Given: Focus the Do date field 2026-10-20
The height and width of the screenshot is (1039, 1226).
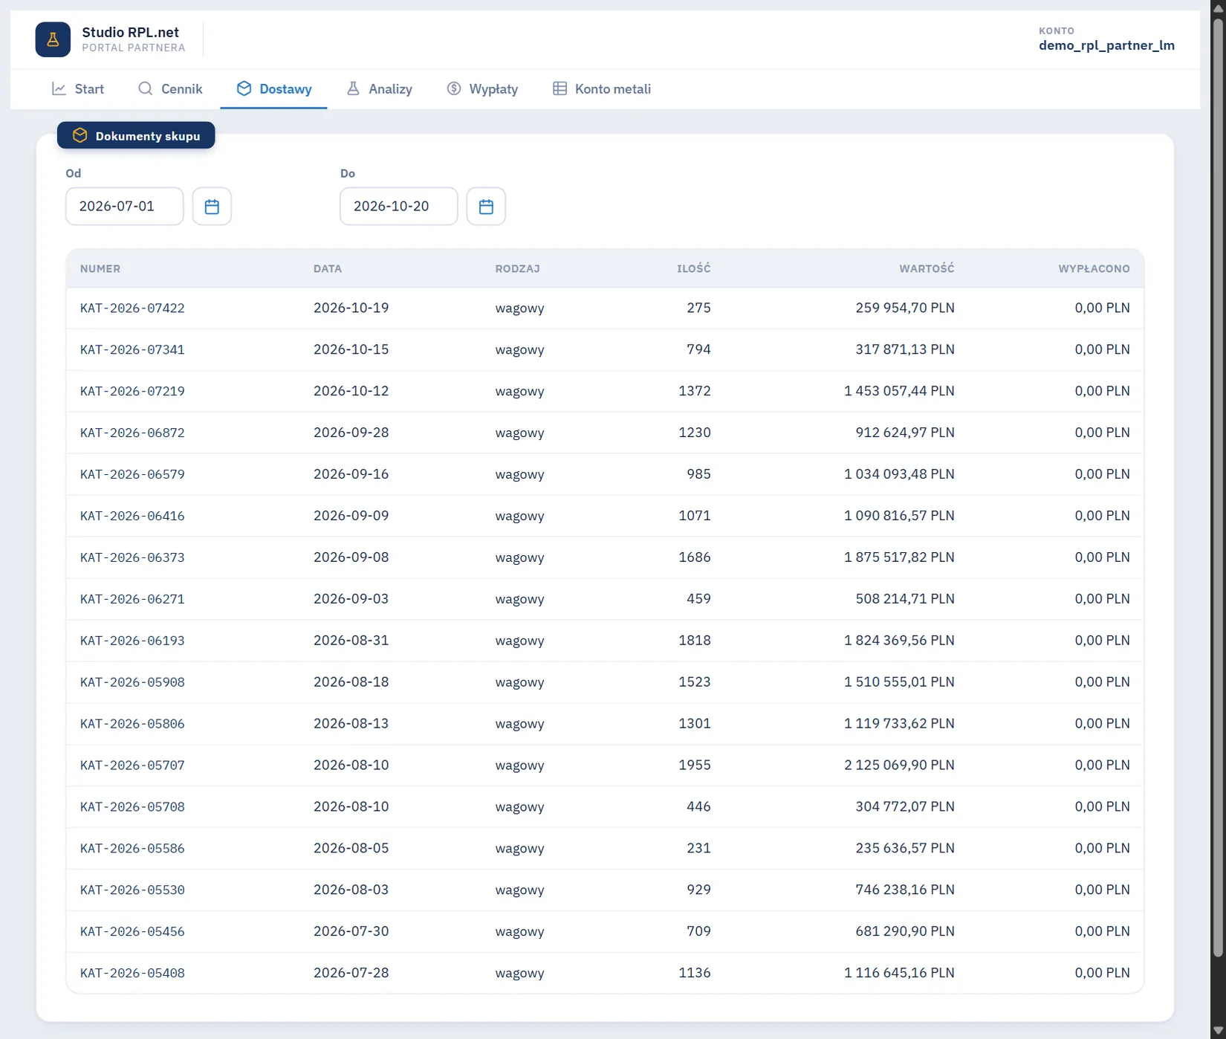Looking at the screenshot, I should click(x=399, y=206).
